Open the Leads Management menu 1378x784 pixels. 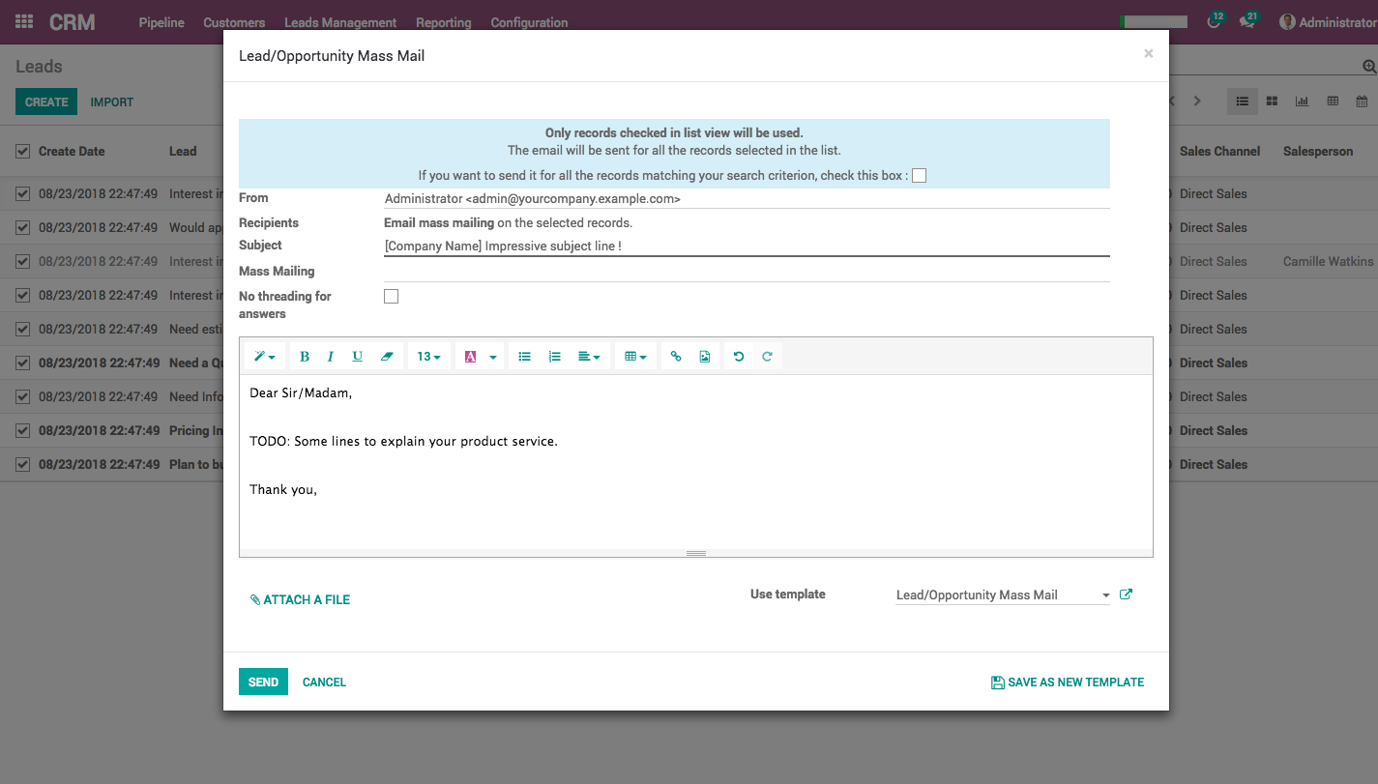[x=340, y=22]
